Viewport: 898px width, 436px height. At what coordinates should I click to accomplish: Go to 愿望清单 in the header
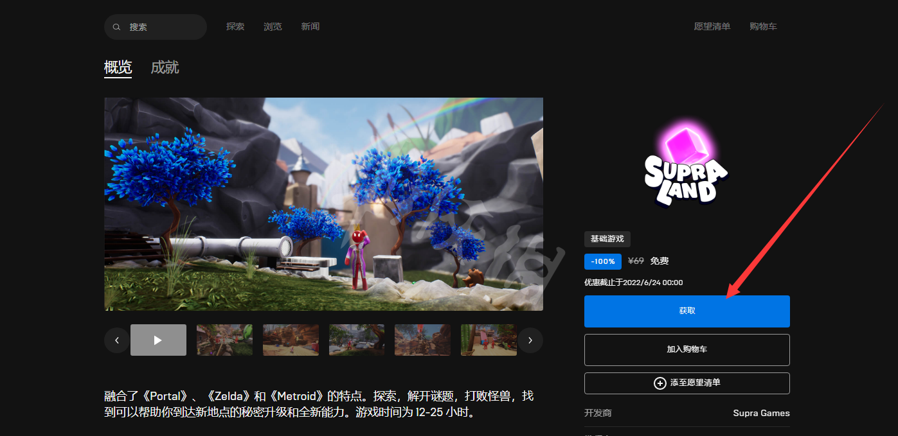click(712, 26)
